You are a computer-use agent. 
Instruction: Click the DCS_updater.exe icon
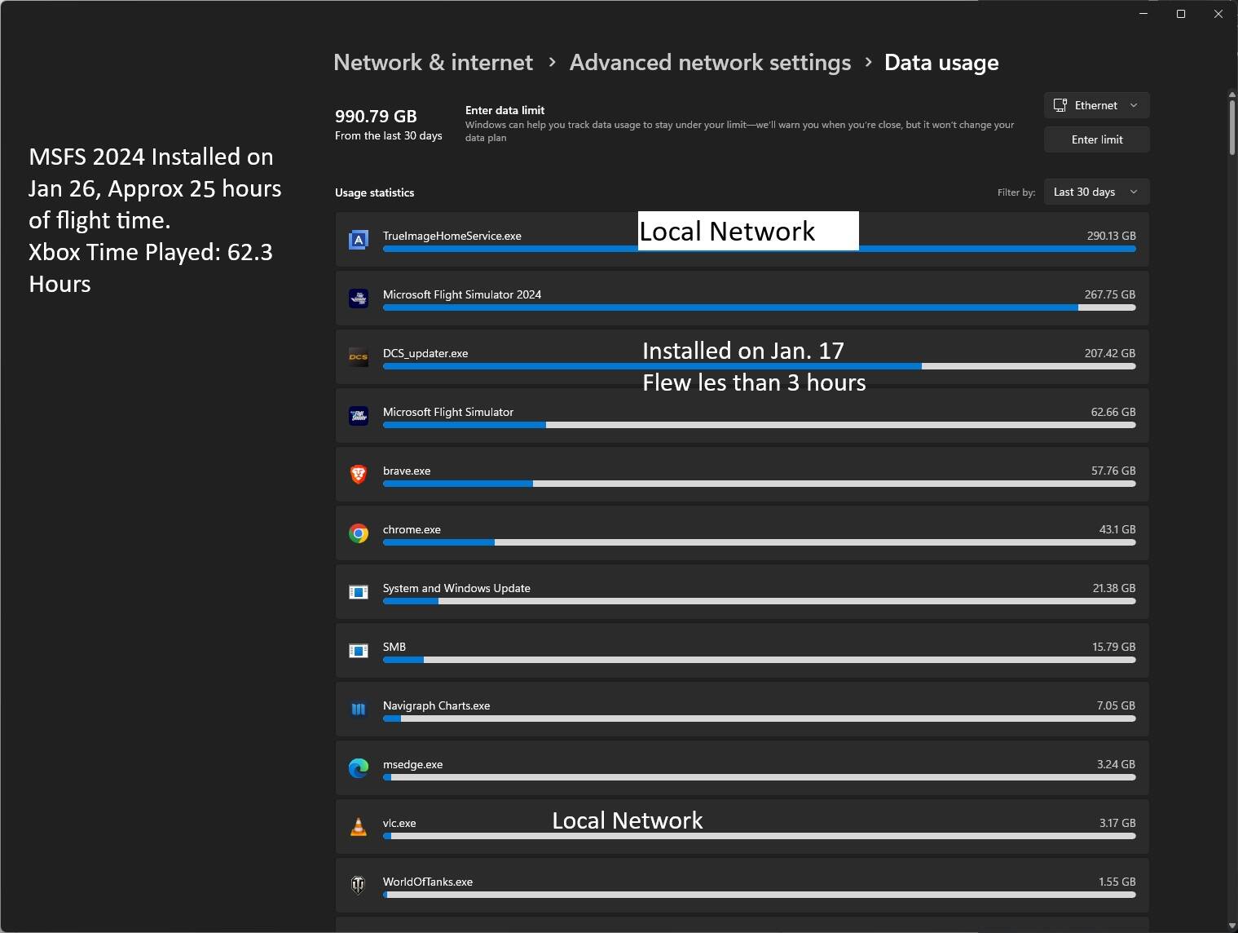tap(359, 357)
